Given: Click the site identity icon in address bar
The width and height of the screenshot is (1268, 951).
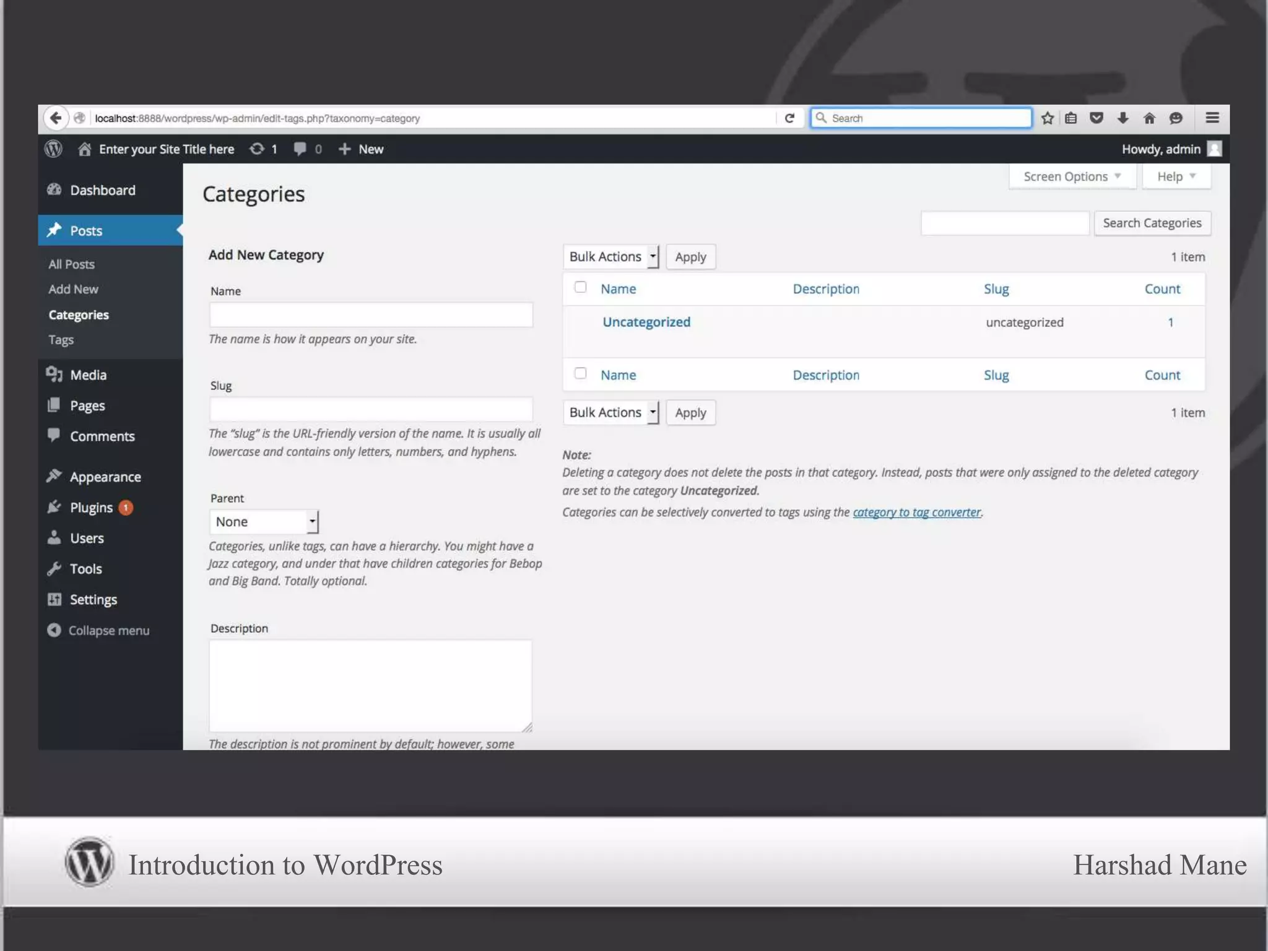Looking at the screenshot, I should click(x=79, y=118).
